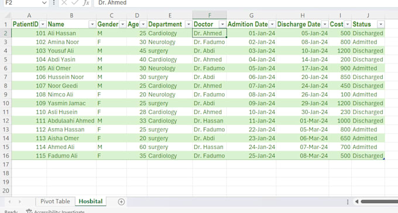The width and height of the screenshot is (398, 213).
Task: Select row 10 header
Action: click(6, 103)
